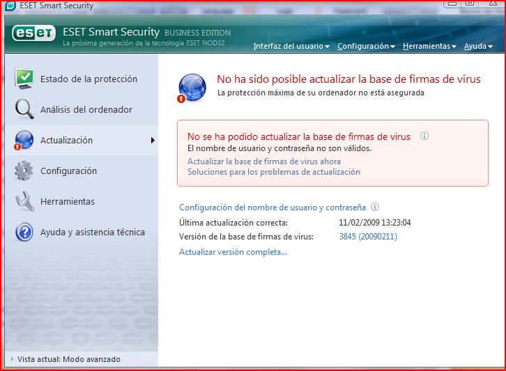This screenshot has height=371, width=506.
Task: Click the Análisis del ordenador magnifier icon
Action: tap(24, 109)
